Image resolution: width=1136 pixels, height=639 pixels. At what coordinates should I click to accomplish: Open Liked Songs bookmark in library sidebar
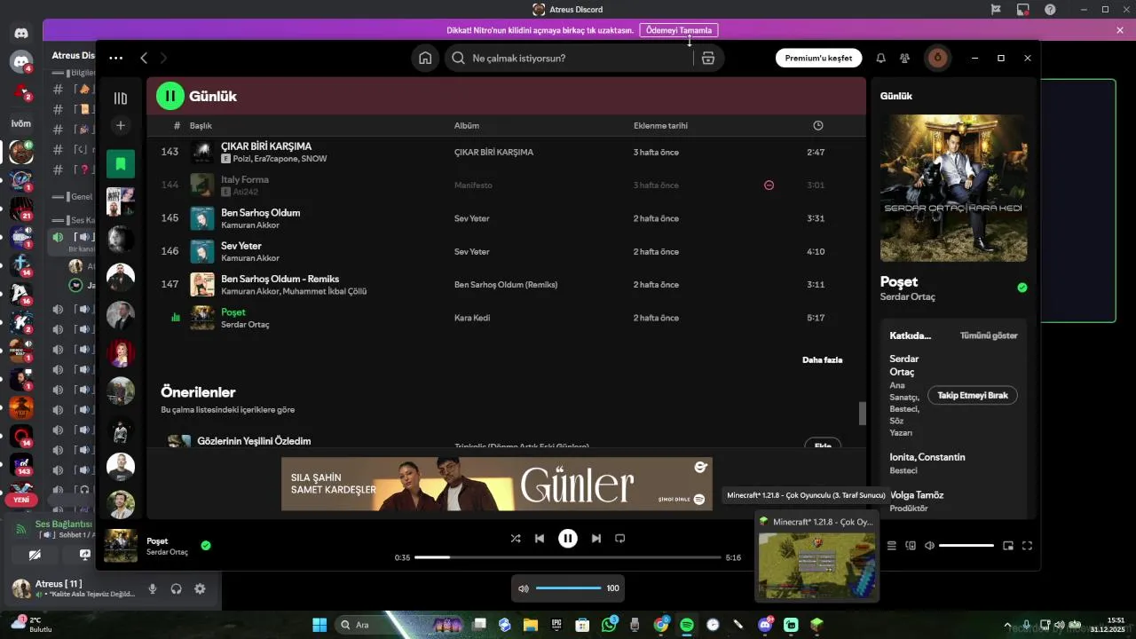pos(121,163)
